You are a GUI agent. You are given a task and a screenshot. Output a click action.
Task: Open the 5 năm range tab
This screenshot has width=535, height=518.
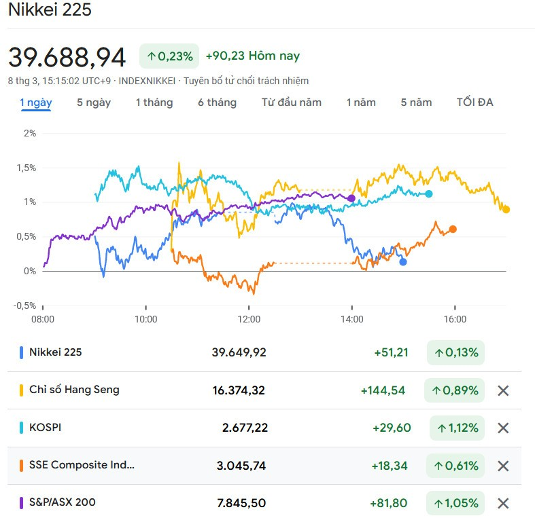[x=416, y=103]
